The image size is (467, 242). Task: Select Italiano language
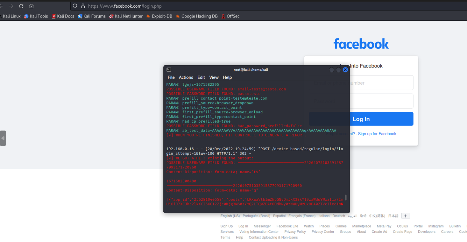pyautogui.click(x=324, y=216)
